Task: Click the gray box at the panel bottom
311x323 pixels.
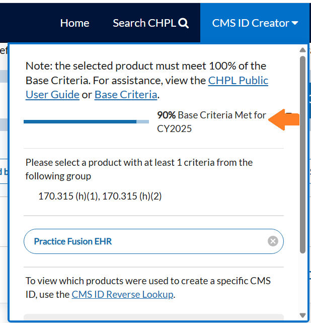Action: (153, 317)
